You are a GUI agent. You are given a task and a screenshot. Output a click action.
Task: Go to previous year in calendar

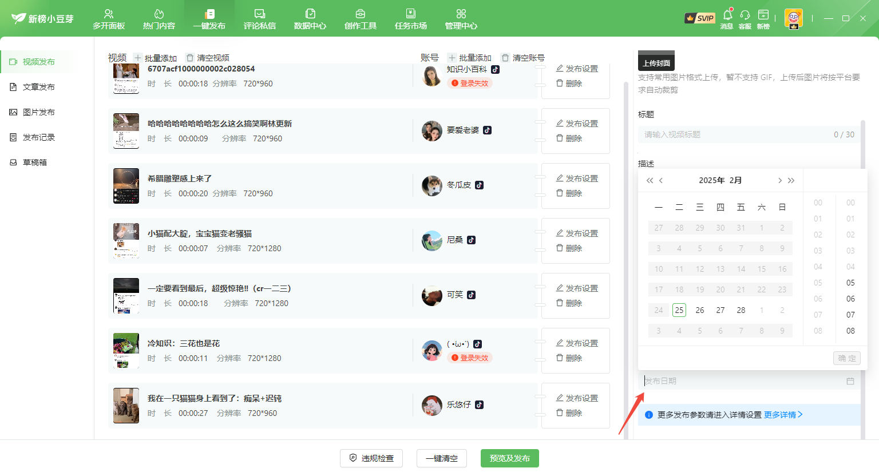tap(650, 180)
